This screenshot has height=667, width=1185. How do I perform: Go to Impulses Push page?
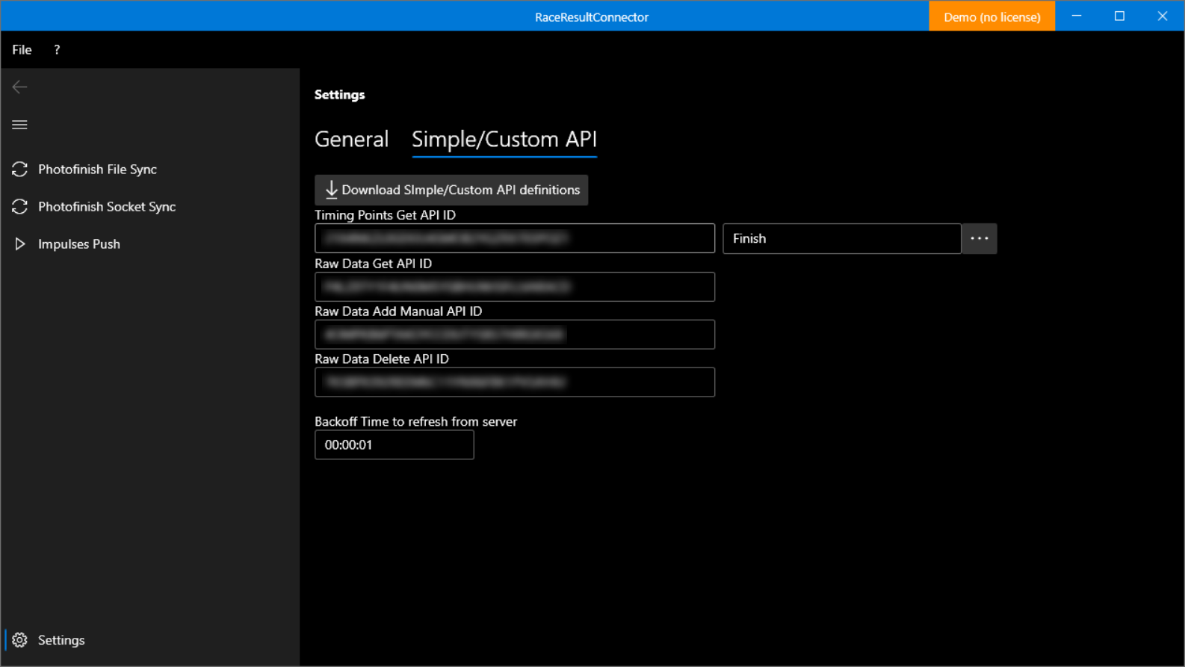79,244
